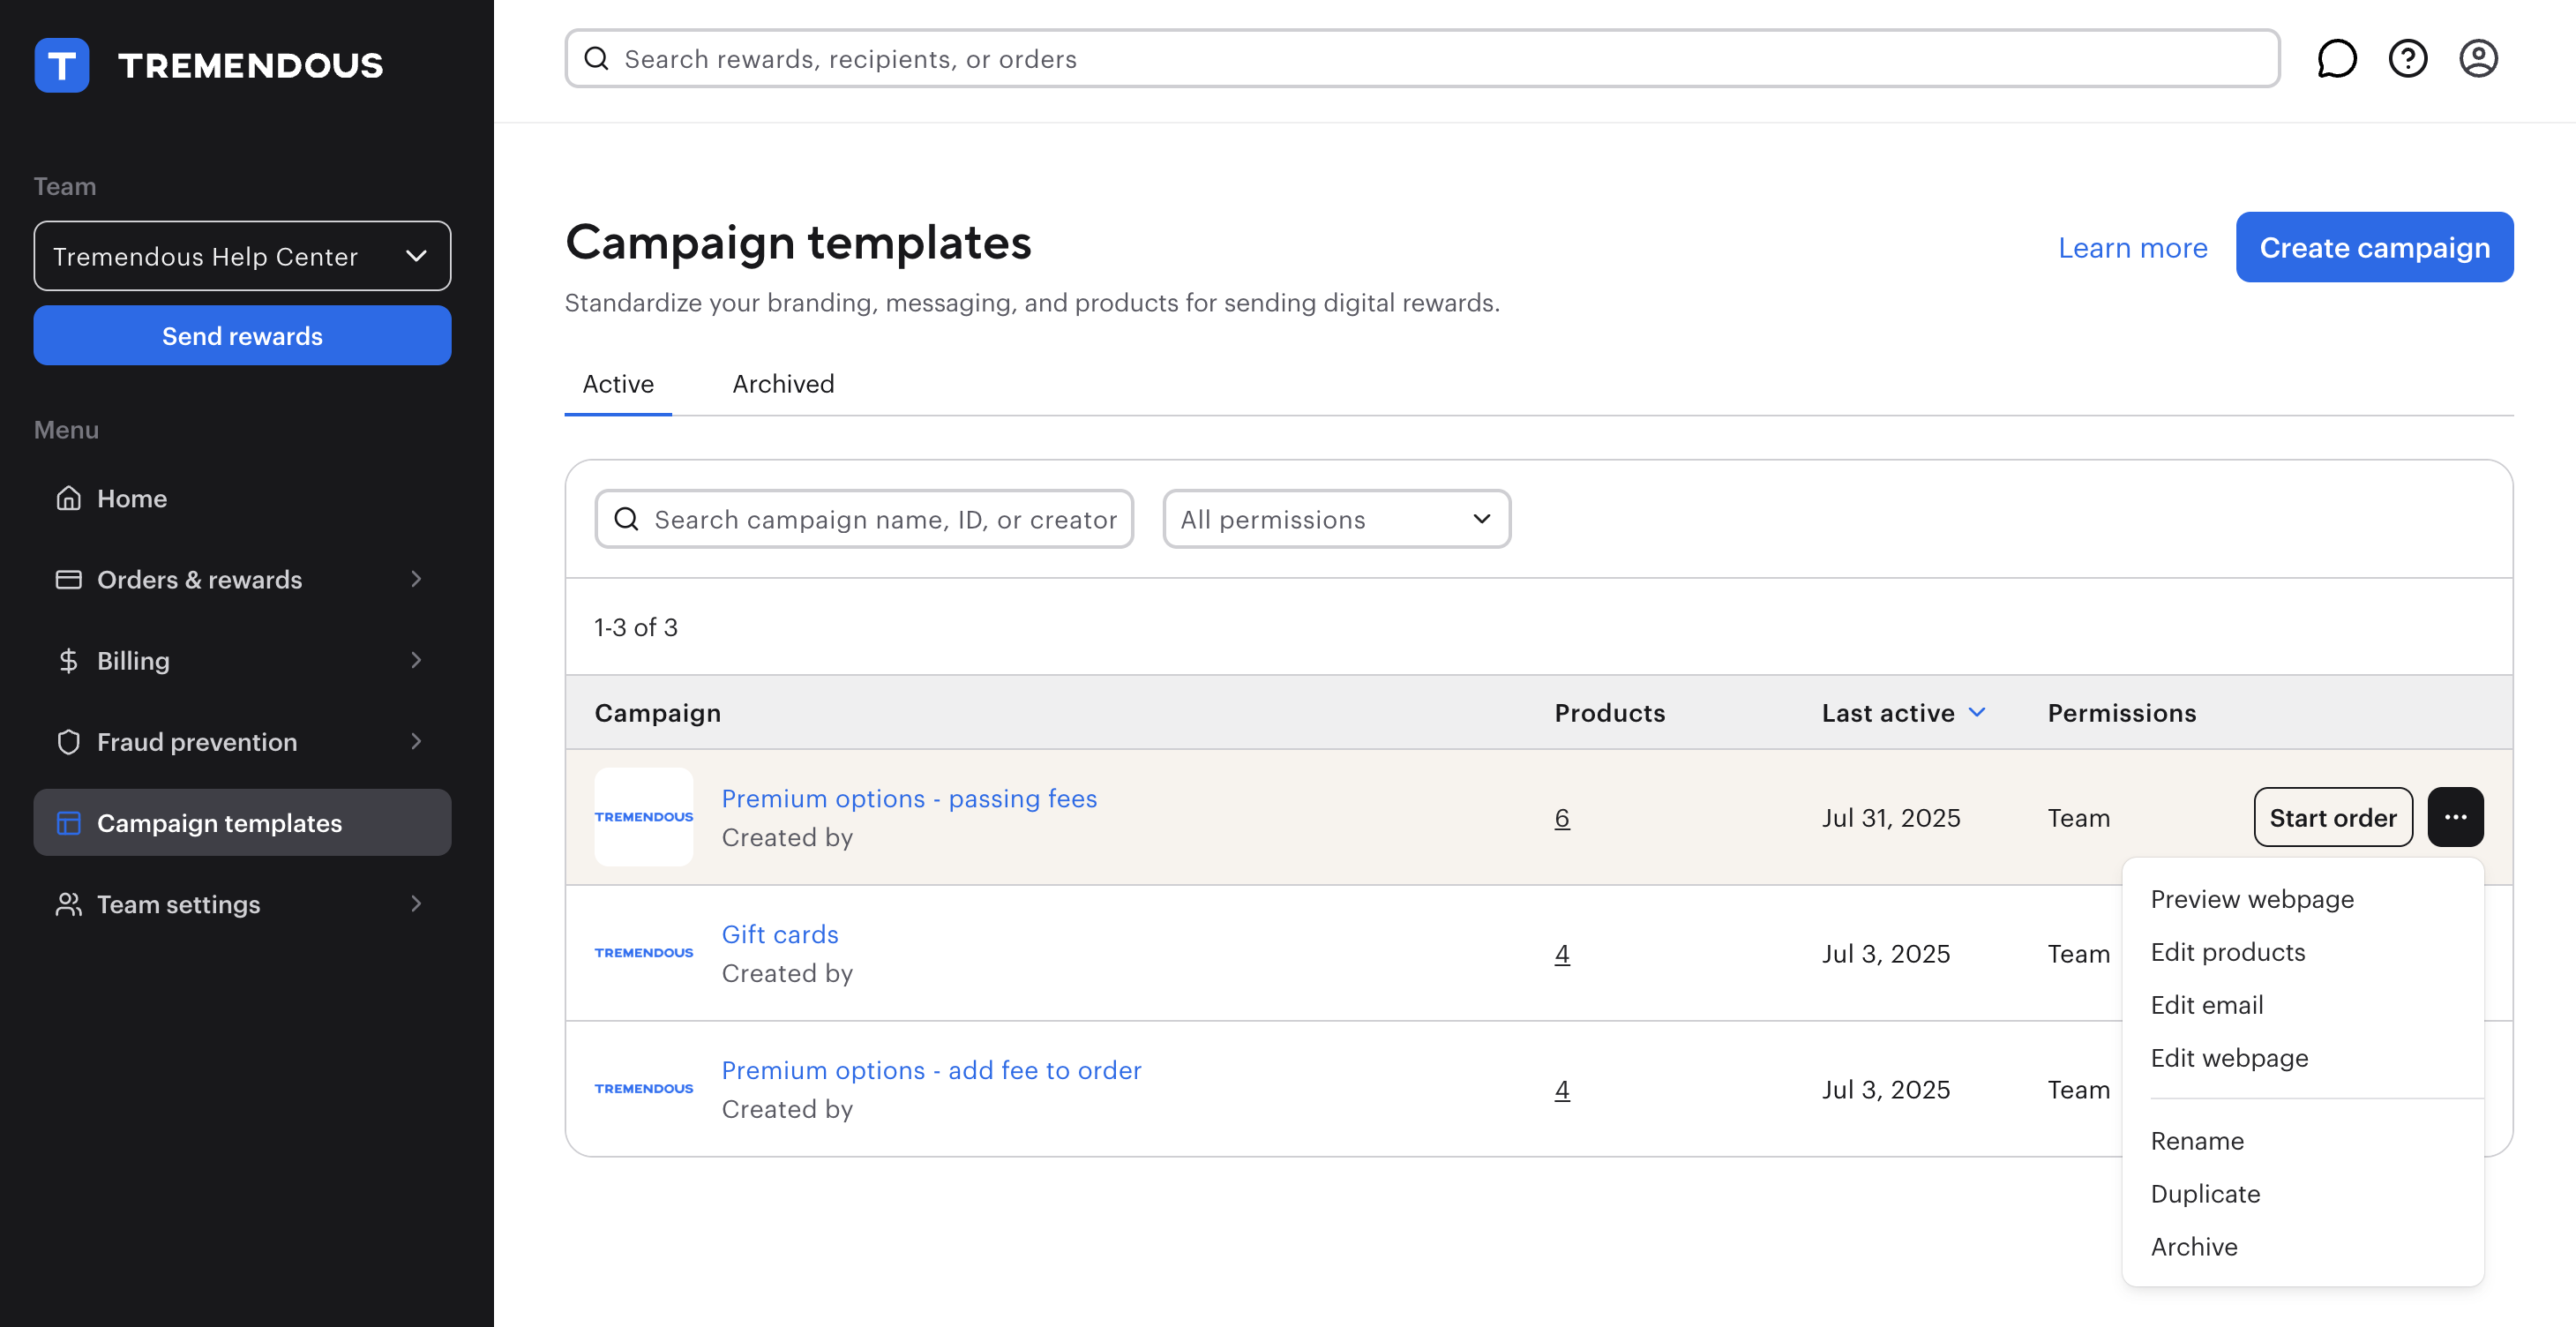2576x1327 pixels.
Task: Click the Fraud prevention shield icon
Action: (68, 742)
